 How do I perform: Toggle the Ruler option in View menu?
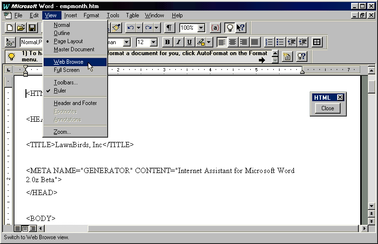60,91
